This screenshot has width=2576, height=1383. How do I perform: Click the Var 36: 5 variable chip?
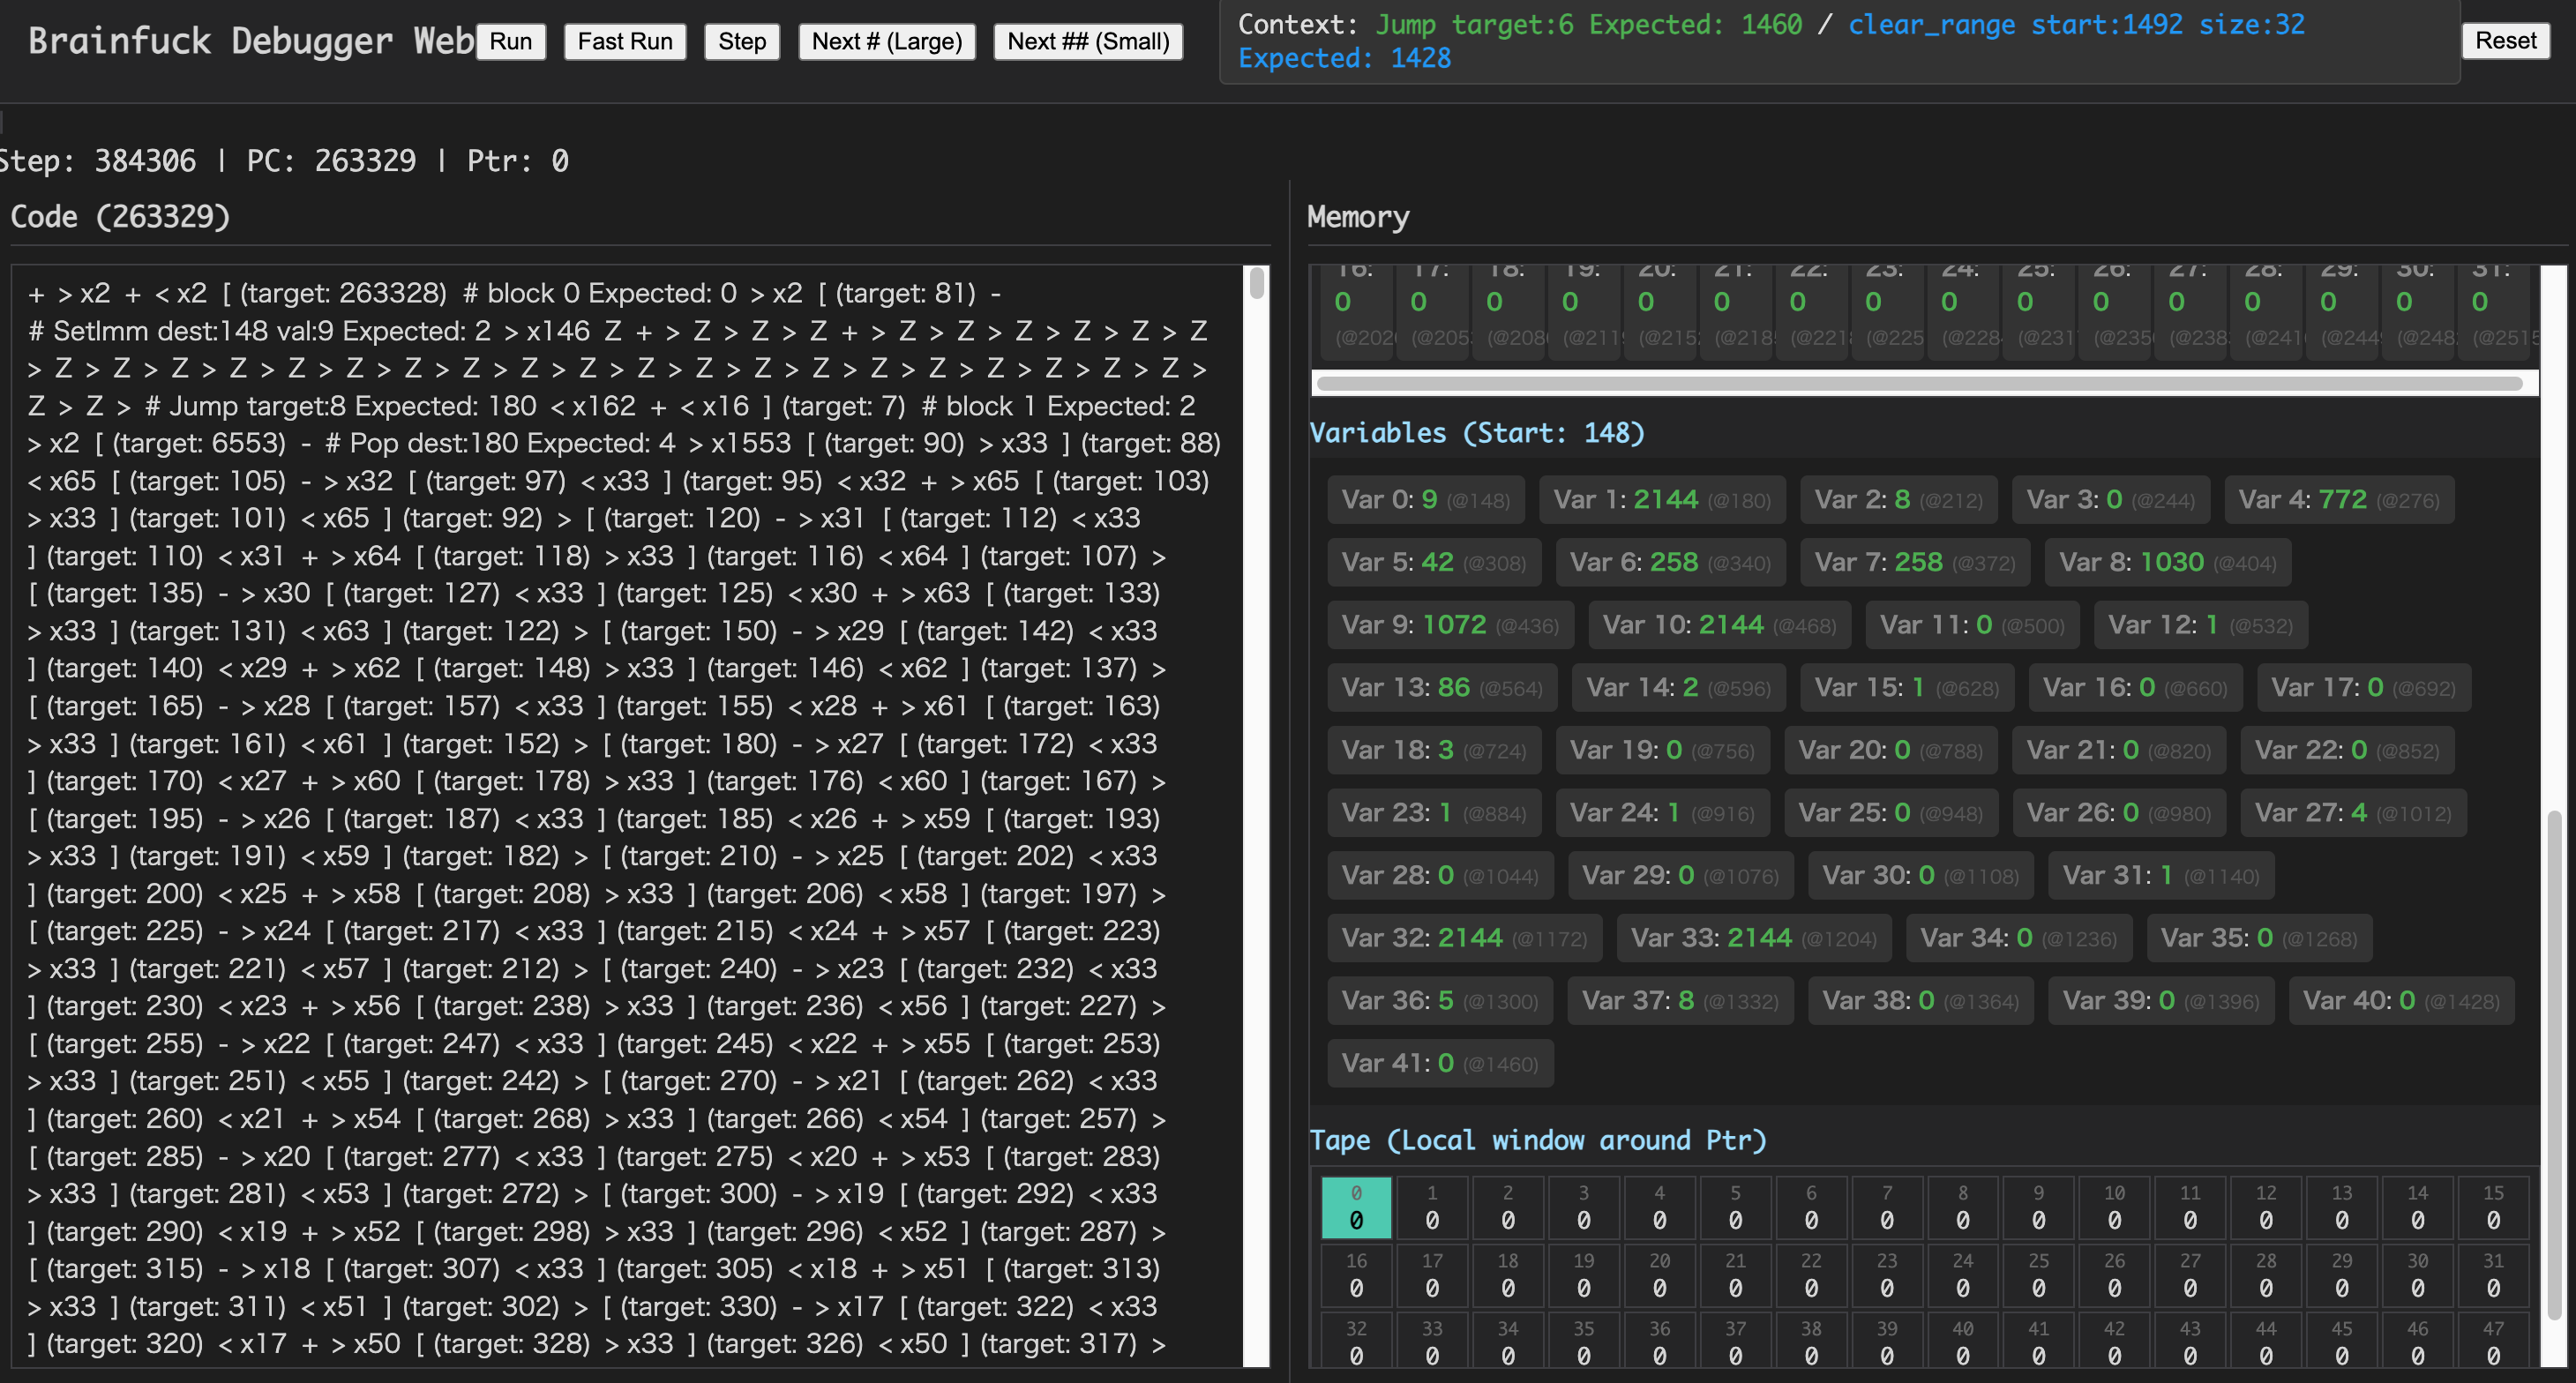point(1439,1000)
